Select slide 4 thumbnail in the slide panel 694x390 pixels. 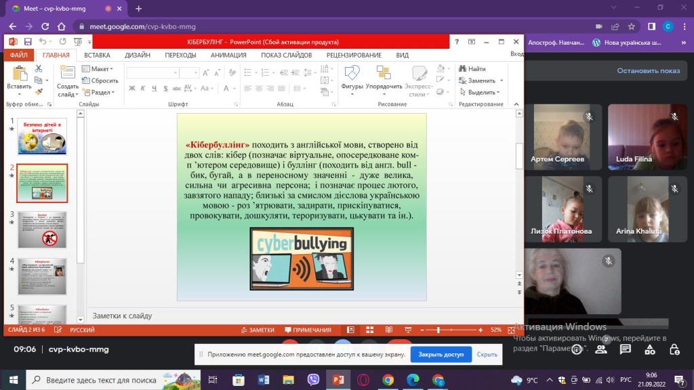(x=42, y=276)
